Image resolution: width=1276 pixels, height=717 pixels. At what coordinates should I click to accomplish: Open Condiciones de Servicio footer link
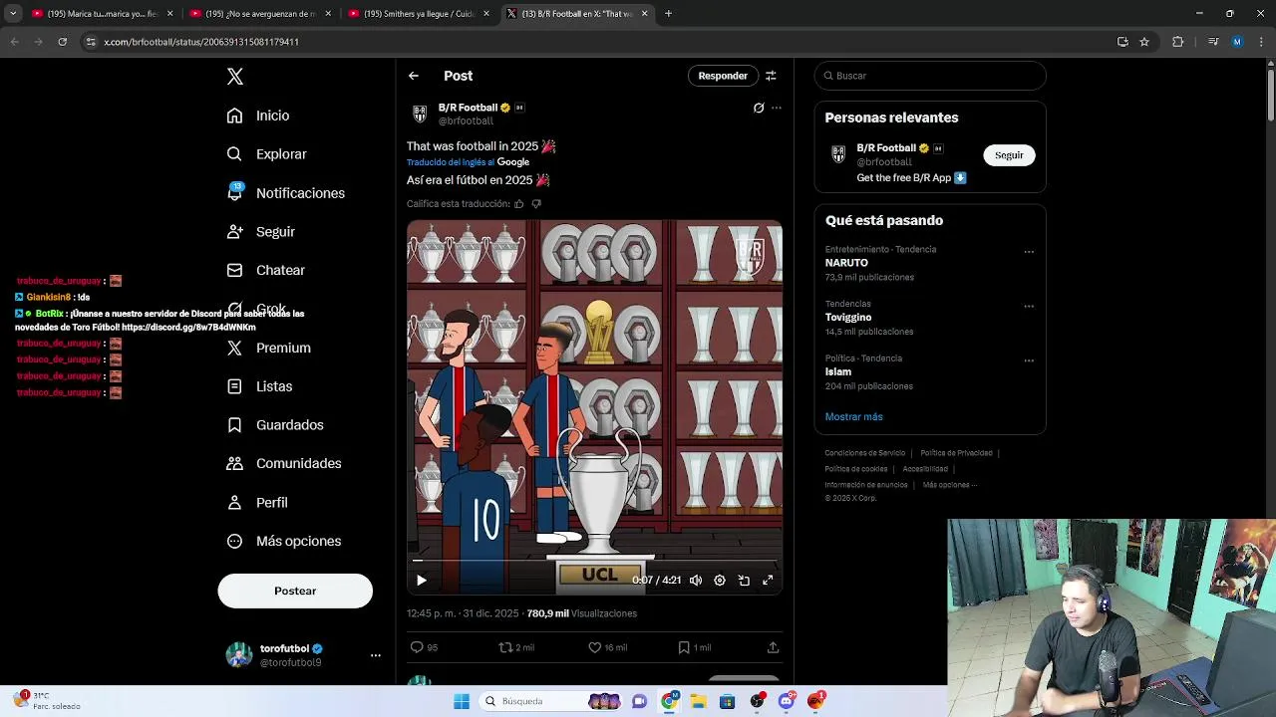pyautogui.click(x=865, y=453)
